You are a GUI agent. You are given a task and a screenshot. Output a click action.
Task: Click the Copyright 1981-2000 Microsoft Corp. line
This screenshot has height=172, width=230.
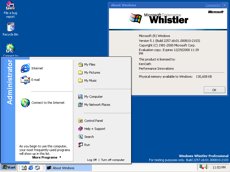[167, 45]
